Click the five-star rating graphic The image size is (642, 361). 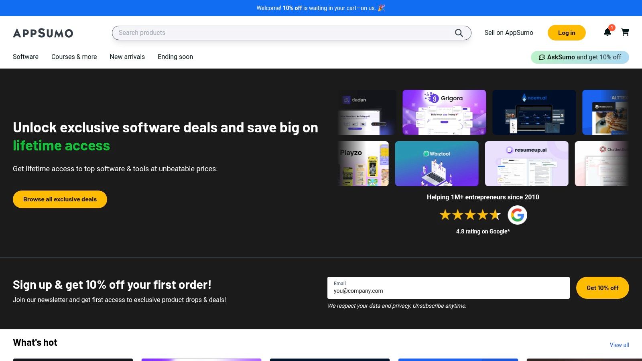(470, 215)
